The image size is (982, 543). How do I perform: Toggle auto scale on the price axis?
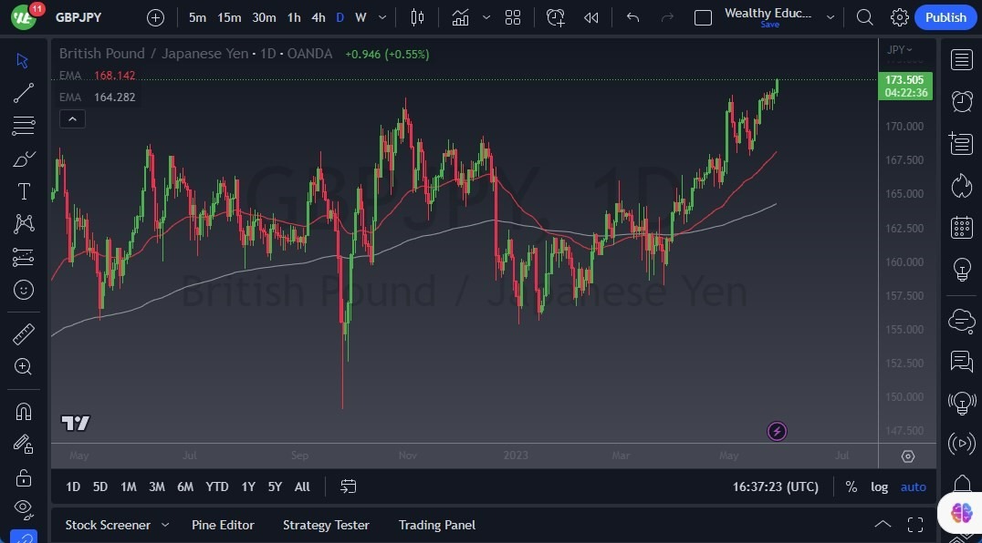[913, 487]
